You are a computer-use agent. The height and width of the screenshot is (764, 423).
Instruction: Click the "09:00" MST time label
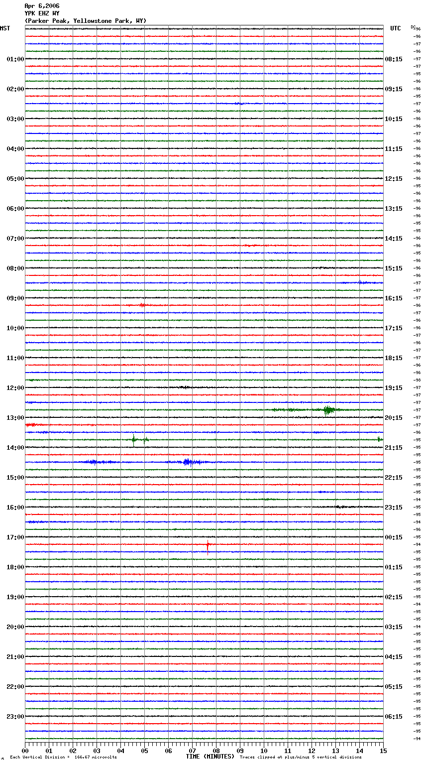(x=15, y=298)
